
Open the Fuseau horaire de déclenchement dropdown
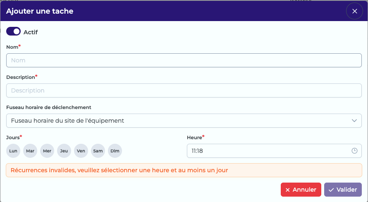click(x=184, y=121)
